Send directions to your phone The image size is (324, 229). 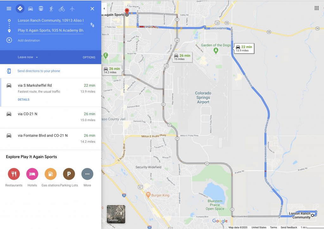click(39, 71)
